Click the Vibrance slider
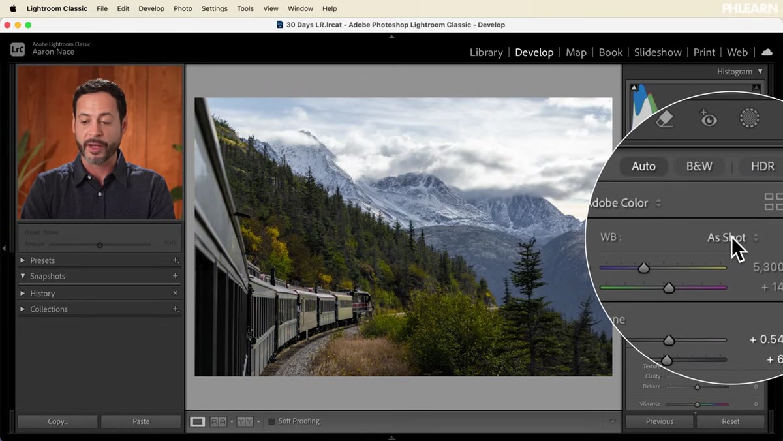Image resolution: width=783 pixels, height=441 pixels. tap(697, 404)
